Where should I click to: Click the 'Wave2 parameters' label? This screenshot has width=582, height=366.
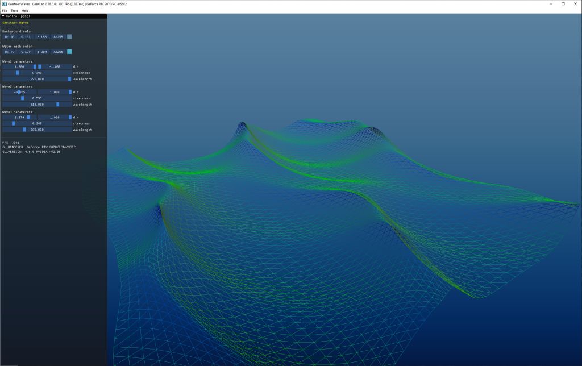pos(17,86)
